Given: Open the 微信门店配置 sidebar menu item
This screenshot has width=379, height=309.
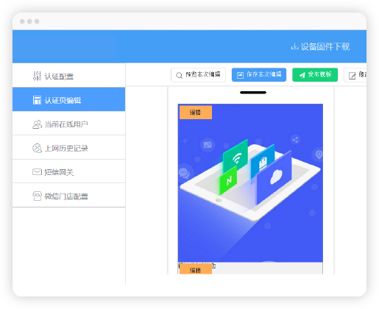Looking at the screenshot, I should [69, 196].
